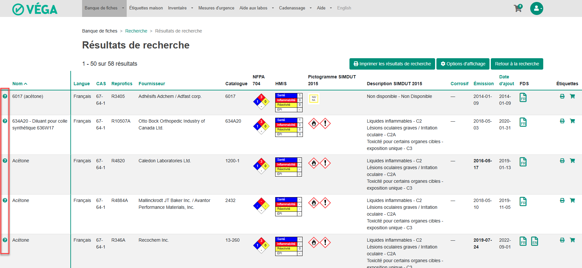Print label for 6017 (acétone)
This screenshot has width=582, height=268.
562,96
